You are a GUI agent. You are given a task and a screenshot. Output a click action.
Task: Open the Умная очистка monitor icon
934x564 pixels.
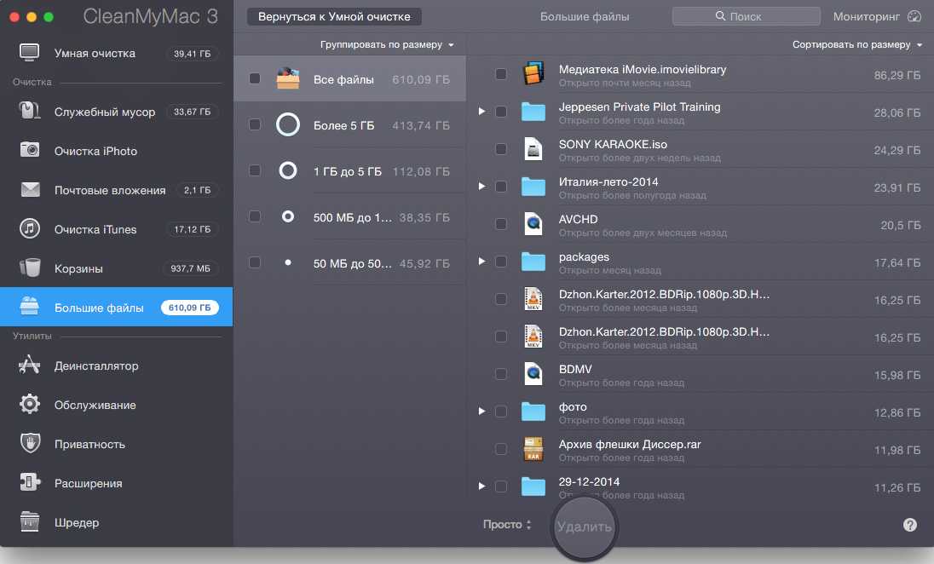[x=30, y=53]
